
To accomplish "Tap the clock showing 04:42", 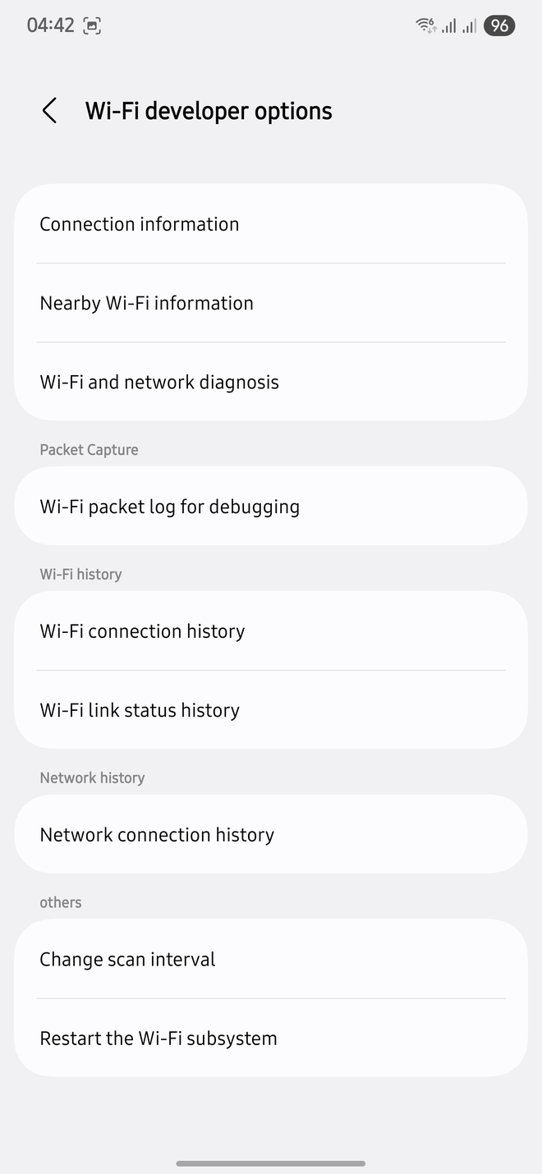I will 45,25.
